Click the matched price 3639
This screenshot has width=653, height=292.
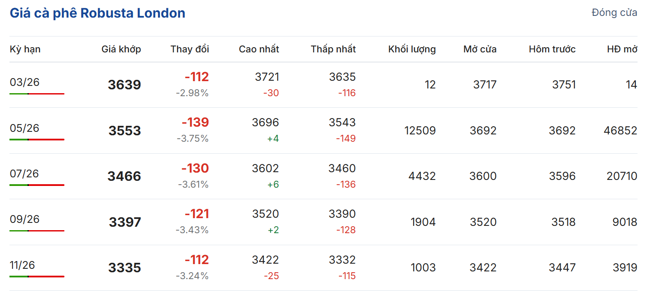click(124, 85)
